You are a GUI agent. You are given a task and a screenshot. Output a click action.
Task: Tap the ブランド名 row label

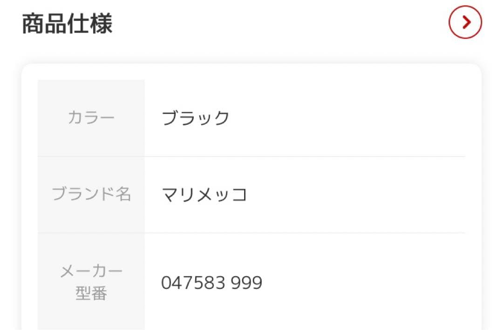click(x=91, y=195)
